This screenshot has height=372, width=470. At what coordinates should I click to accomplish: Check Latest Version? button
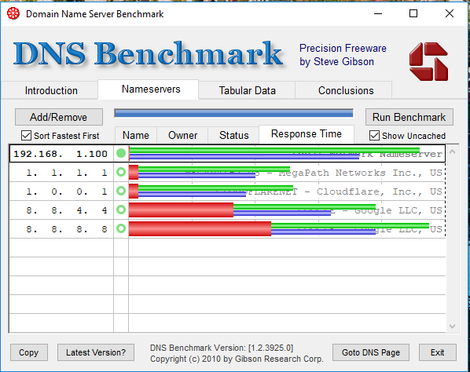tap(96, 352)
